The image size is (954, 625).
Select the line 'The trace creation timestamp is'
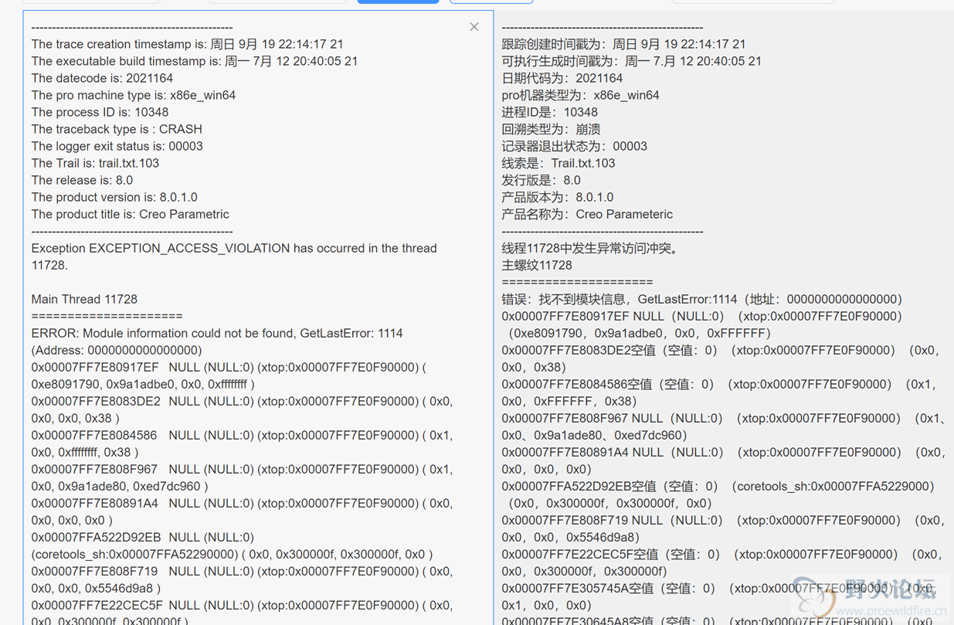point(188,44)
